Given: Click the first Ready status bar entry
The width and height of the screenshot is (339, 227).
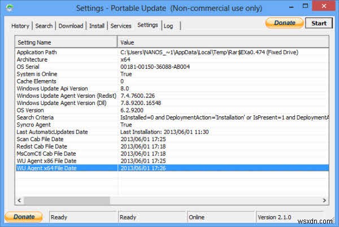Looking at the screenshot, I should 83,217.
